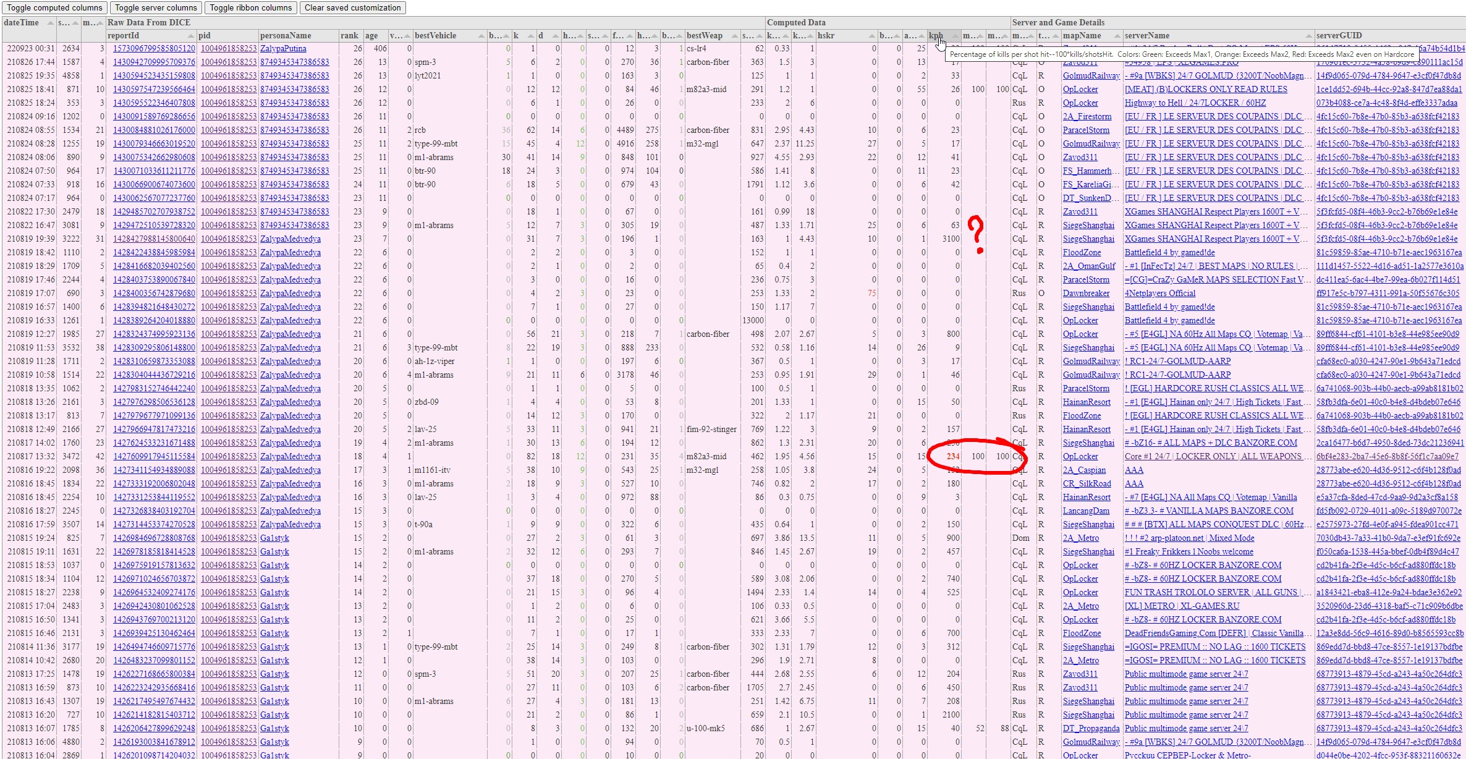Viewport: 1466px width, 759px height.
Task: Click sort arrow in d column header
Action: (555, 36)
